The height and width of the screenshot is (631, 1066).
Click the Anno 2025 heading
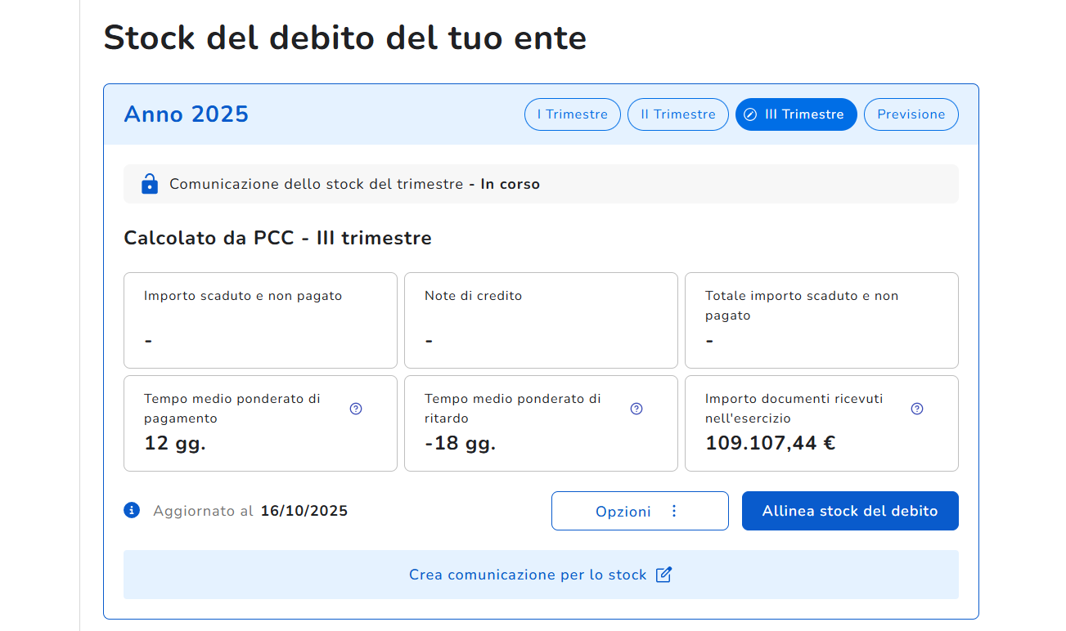point(187,114)
